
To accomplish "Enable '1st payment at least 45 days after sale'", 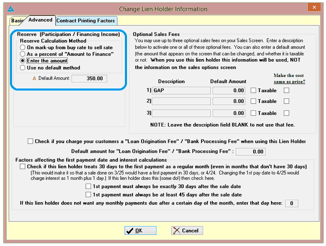I will [88, 194].
